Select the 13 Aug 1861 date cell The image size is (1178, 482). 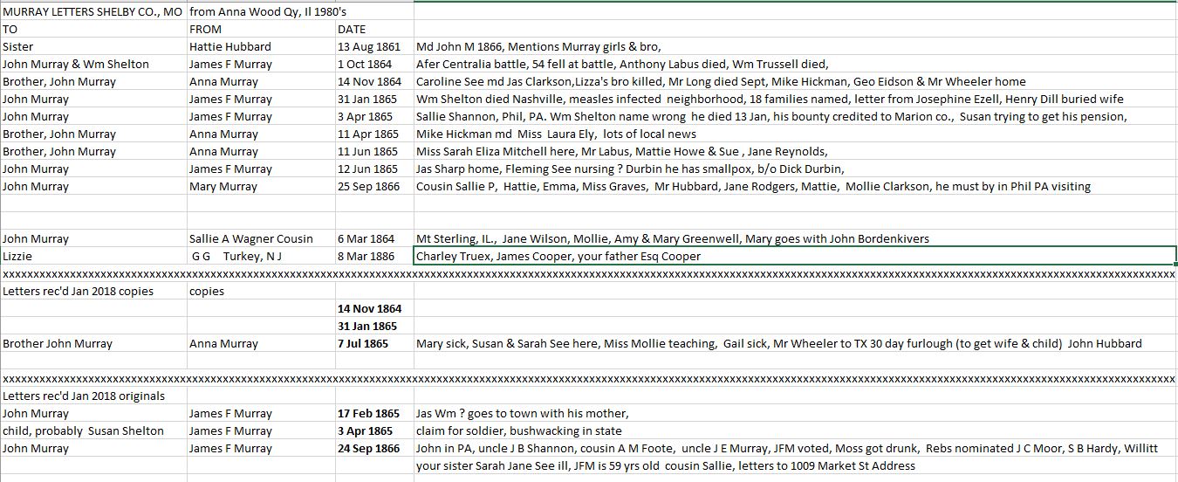point(373,47)
